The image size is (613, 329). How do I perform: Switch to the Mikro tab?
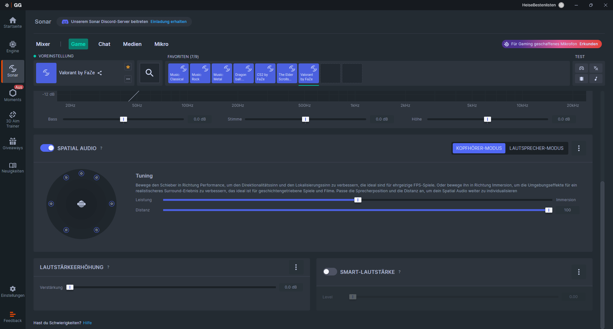point(161,44)
